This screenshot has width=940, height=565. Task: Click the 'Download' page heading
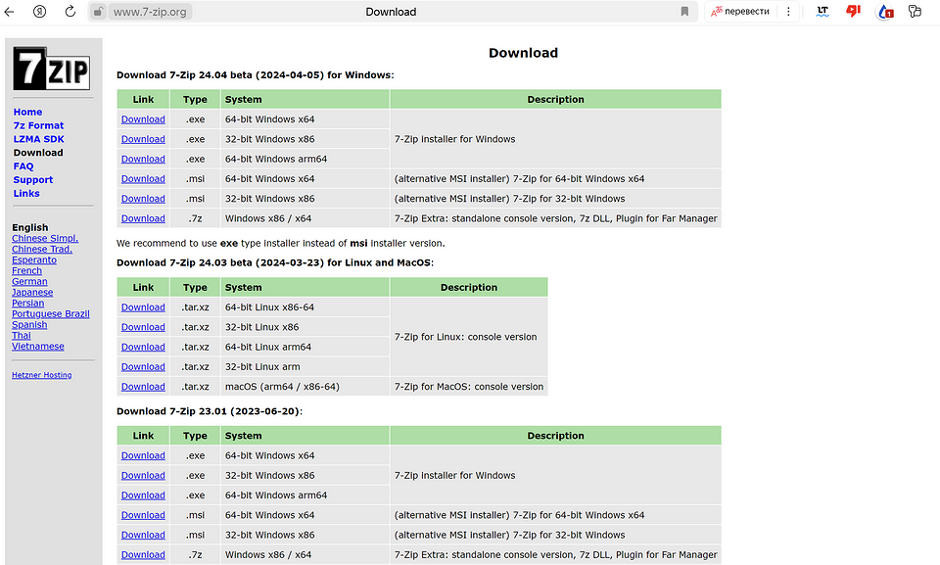(x=523, y=53)
